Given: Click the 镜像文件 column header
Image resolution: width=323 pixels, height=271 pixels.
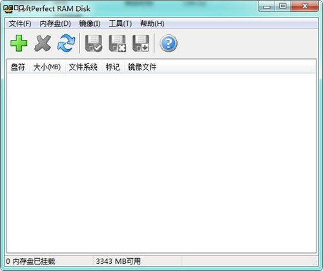Looking at the screenshot, I should (142, 67).
